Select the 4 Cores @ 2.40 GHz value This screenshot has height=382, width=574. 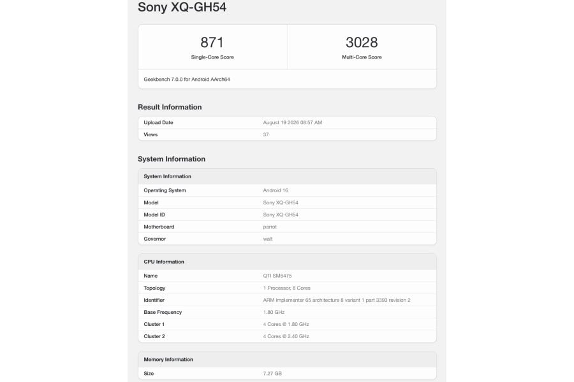[286, 336]
